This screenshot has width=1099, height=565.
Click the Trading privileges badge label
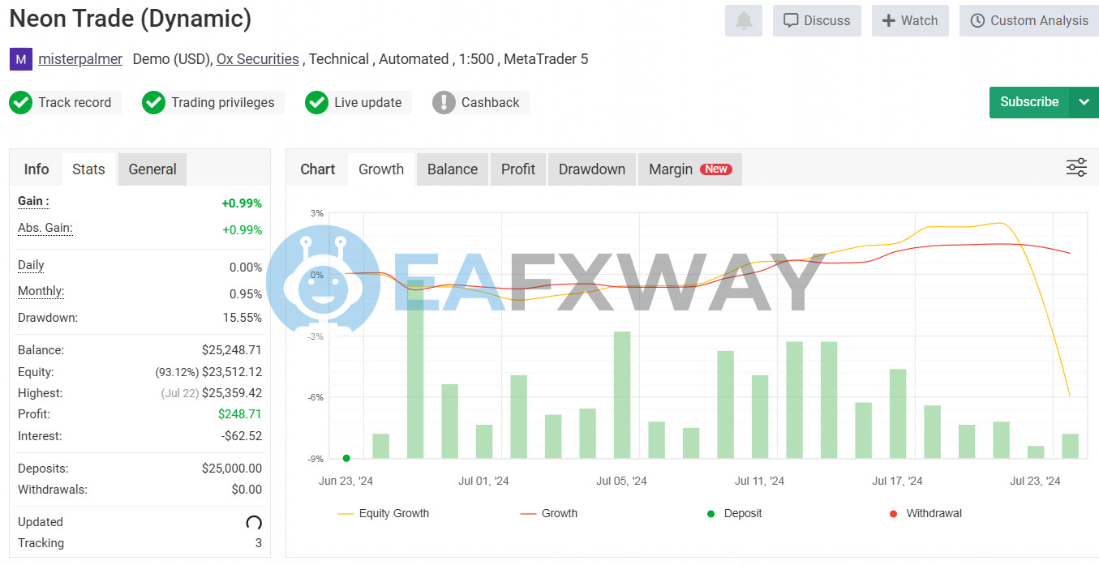coord(223,103)
